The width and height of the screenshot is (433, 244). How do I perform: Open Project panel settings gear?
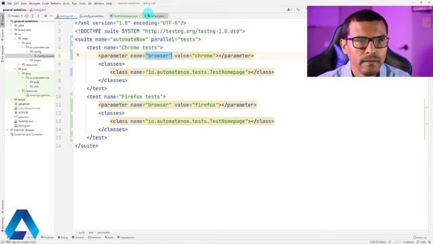(45, 16)
